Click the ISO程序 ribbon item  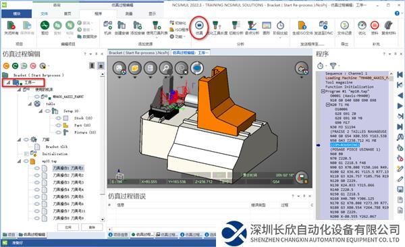(179, 30)
